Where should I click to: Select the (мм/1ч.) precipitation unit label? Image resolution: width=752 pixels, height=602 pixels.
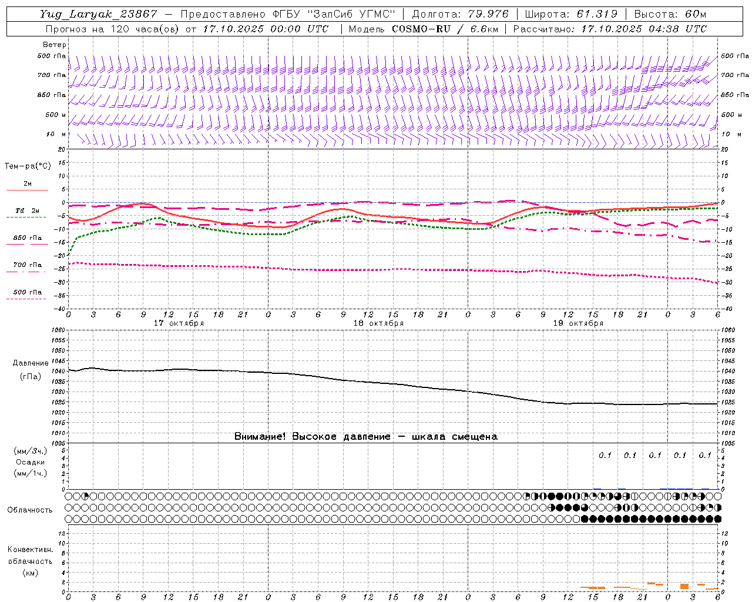click(31, 473)
